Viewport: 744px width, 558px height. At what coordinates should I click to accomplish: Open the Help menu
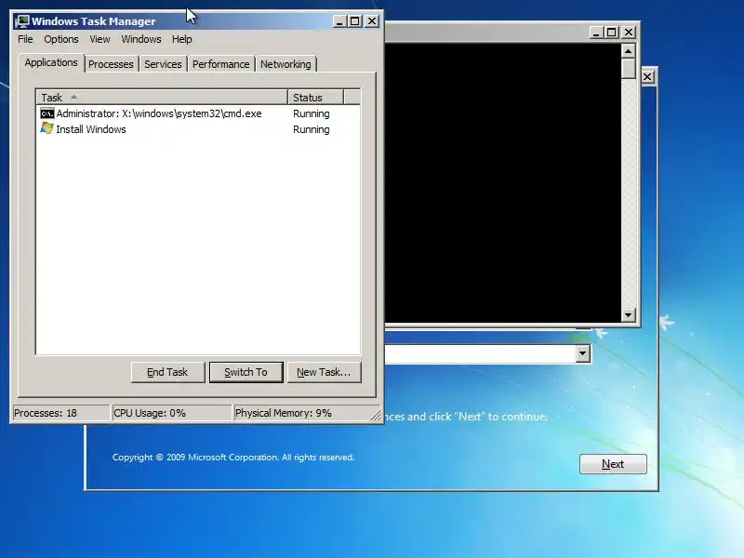point(181,39)
